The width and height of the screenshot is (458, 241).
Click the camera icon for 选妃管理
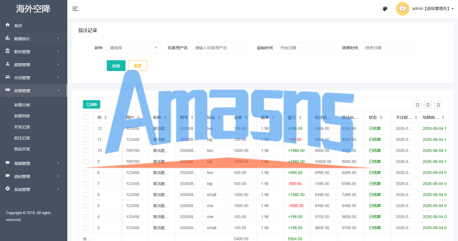(8, 176)
